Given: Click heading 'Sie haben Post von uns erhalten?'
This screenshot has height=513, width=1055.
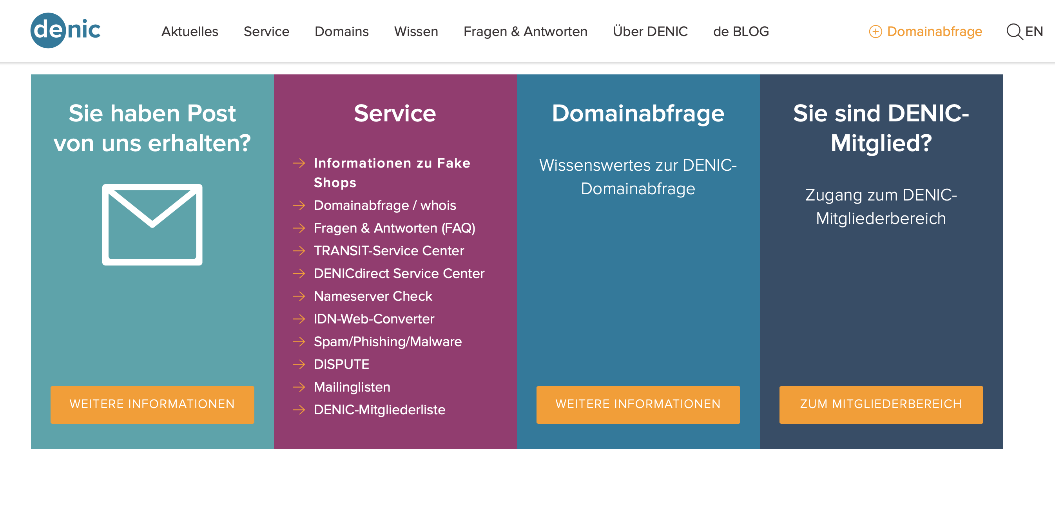Looking at the screenshot, I should click(152, 128).
